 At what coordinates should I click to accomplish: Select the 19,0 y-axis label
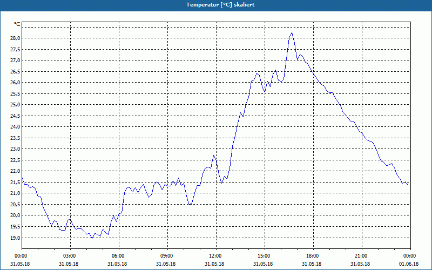[16, 238]
